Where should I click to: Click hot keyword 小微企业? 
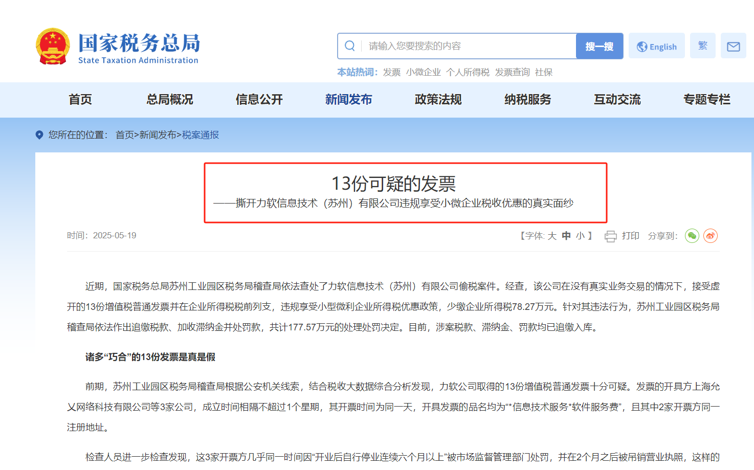click(424, 73)
